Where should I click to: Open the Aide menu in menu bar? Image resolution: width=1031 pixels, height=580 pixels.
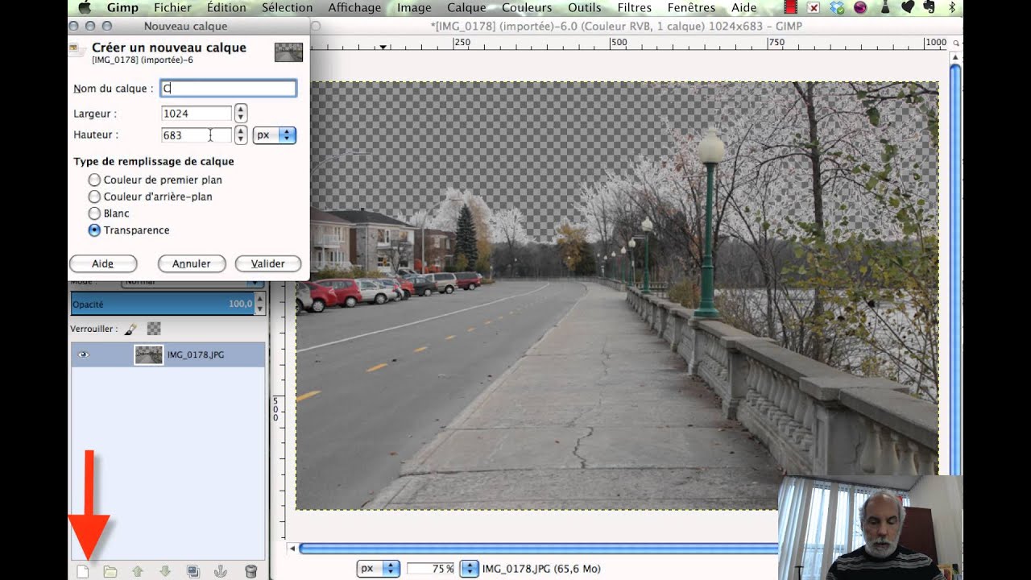(x=743, y=8)
